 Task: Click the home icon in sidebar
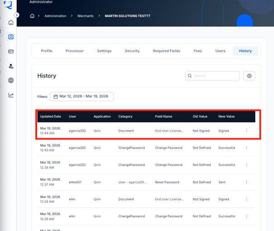tap(11, 22)
